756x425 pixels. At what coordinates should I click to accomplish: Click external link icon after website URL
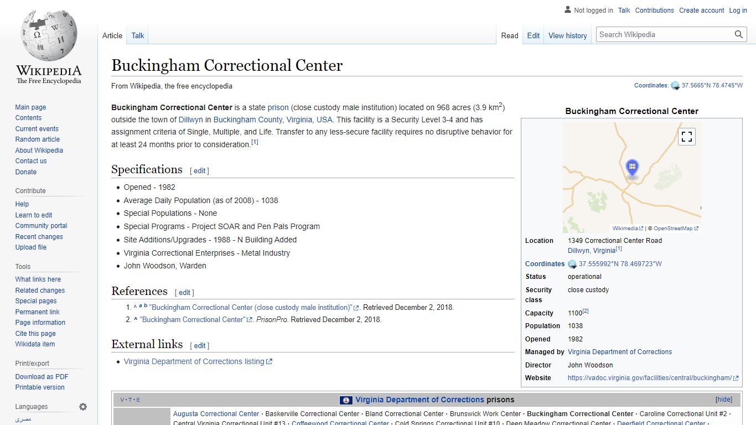click(736, 379)
